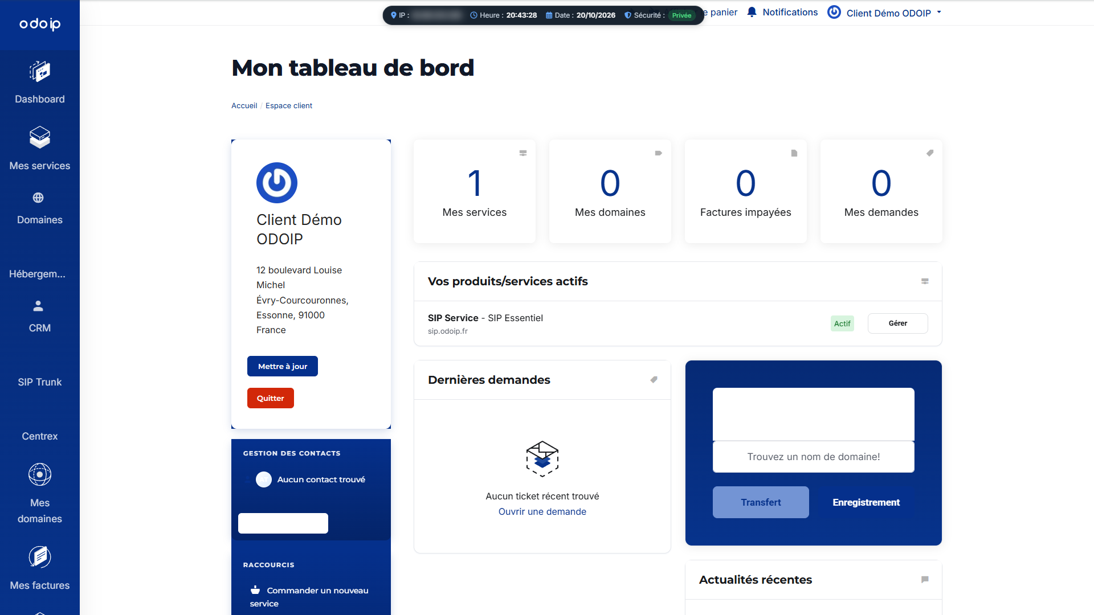
Task: Click the Actif status badge
Action: pos(842,323)
